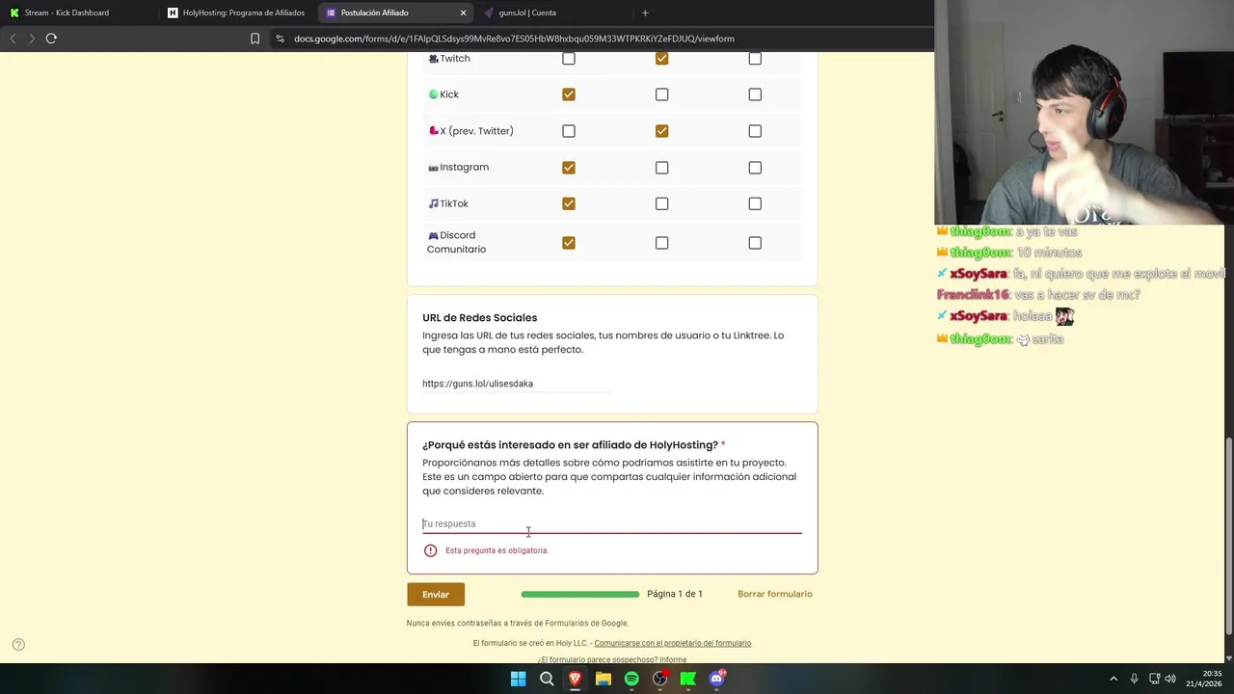Uncheck the first-column checkbox for TikTok
1234x694 pixels.
point(569,203)
